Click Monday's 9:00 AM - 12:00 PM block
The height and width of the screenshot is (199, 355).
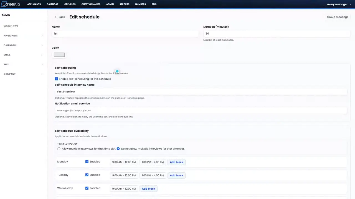[x=124, y=162]
